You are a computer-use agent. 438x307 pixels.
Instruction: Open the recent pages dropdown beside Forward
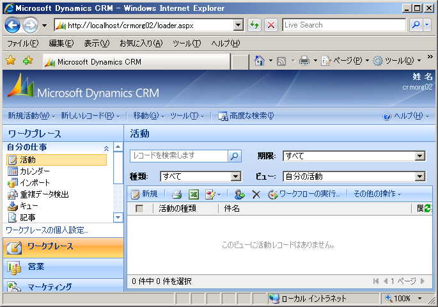44,26
